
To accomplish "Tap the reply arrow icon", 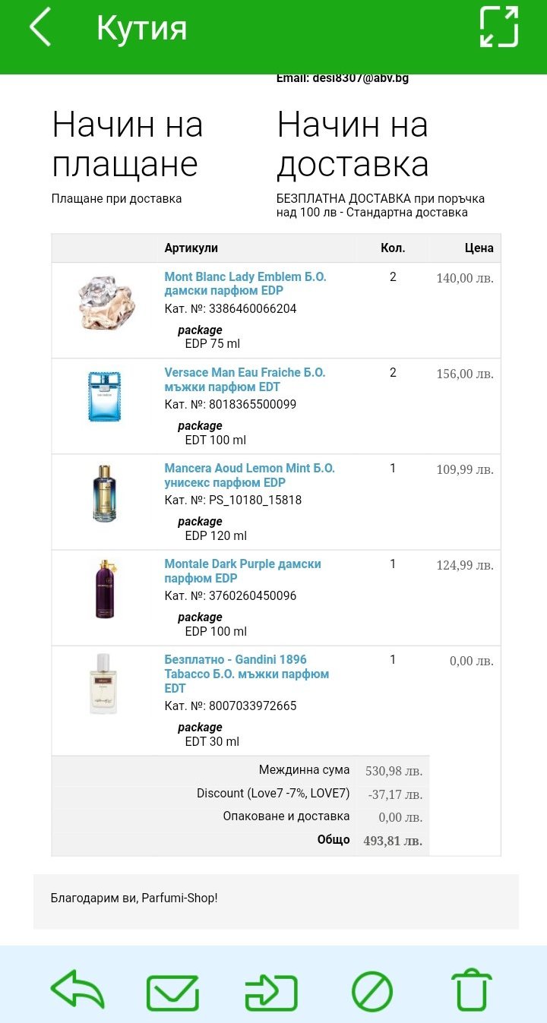I will pyautogui.click(x=77, y=990).
